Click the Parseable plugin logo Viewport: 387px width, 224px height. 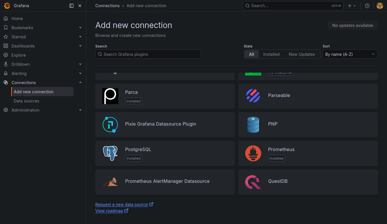(253, 96)
